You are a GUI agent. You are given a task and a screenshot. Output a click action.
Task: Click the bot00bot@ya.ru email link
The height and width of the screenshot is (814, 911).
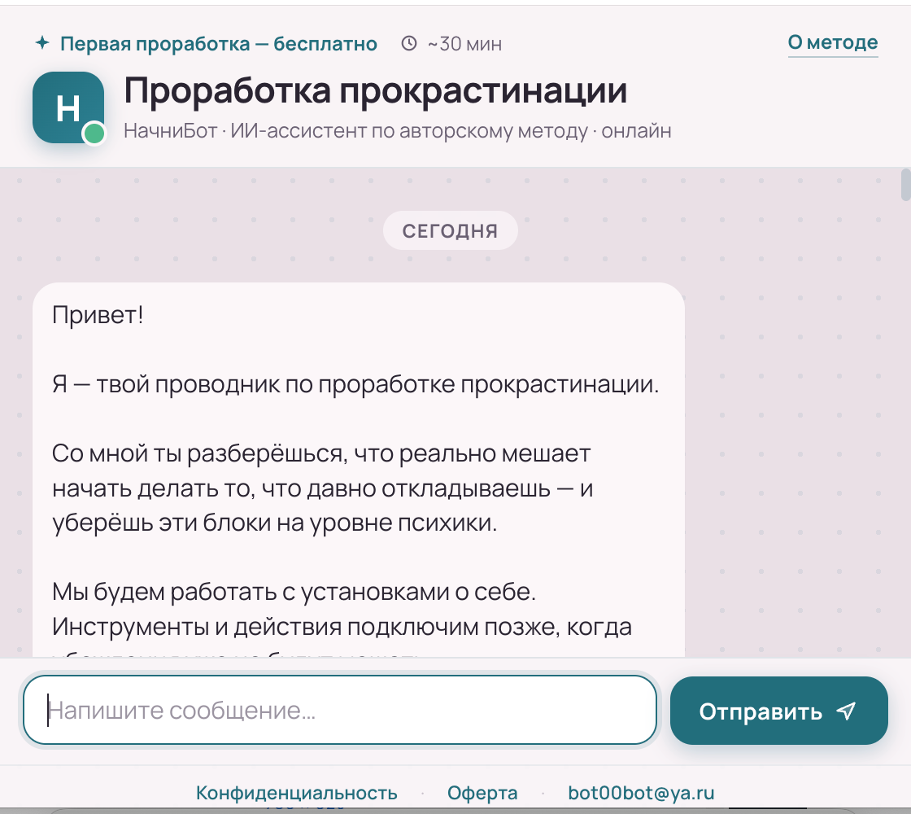coord(641,793)
